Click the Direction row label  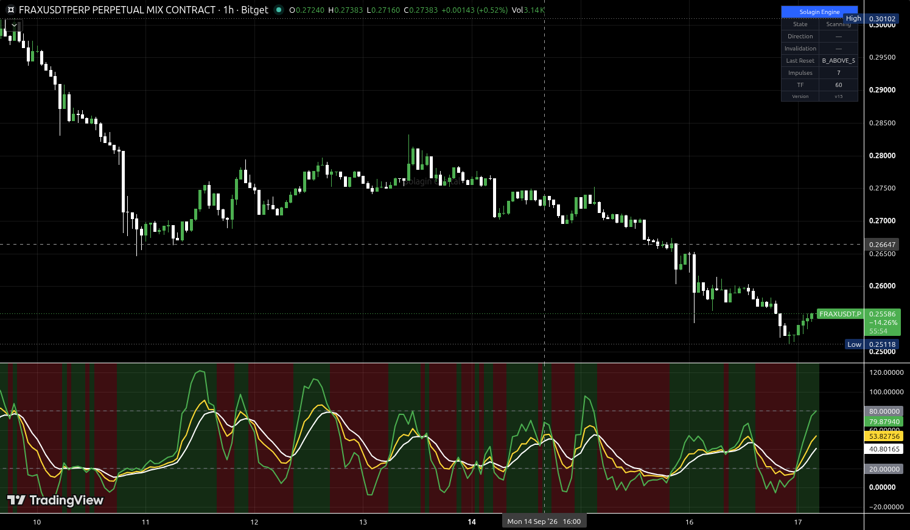tap(800, 37)
